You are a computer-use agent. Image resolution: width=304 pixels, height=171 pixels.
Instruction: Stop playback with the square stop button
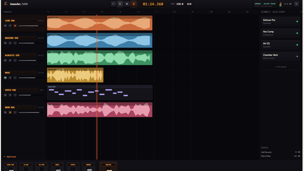127,4
